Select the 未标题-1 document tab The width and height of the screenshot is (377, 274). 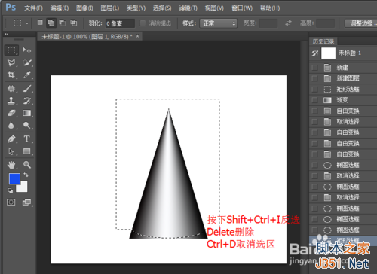click(87, 37)
